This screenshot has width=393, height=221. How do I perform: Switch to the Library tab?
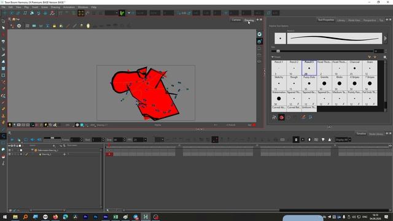point(341,20)
